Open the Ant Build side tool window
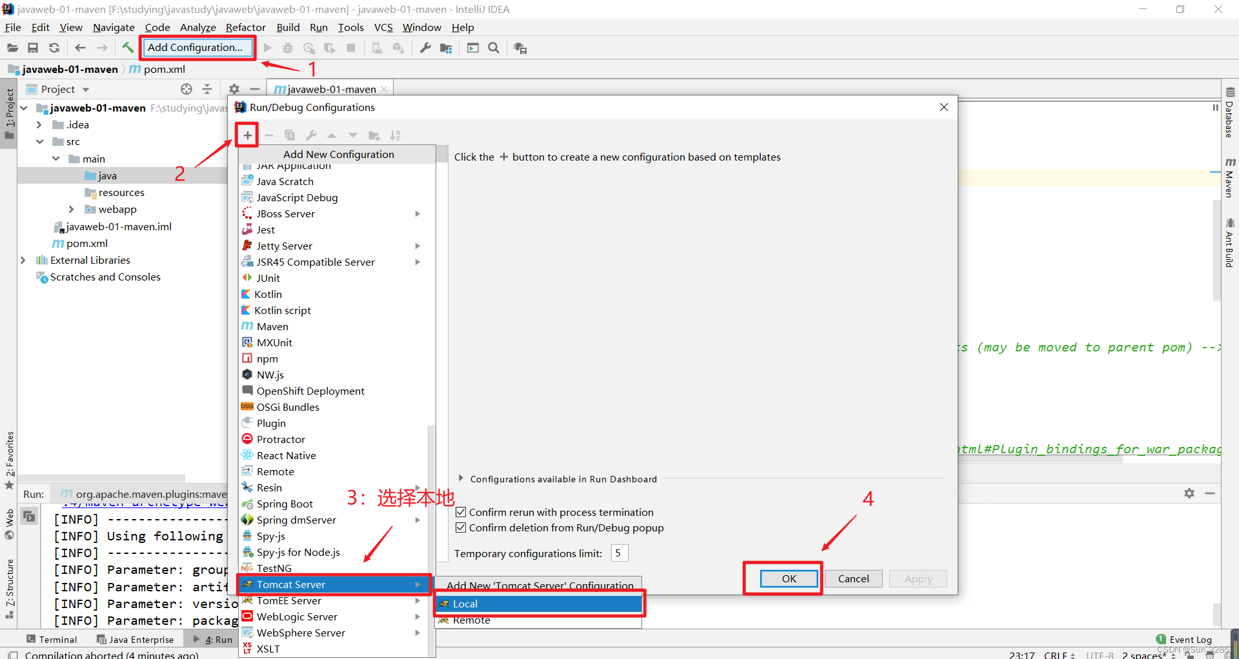This screenshot has height=659, width=1239. coord(1230,242)
